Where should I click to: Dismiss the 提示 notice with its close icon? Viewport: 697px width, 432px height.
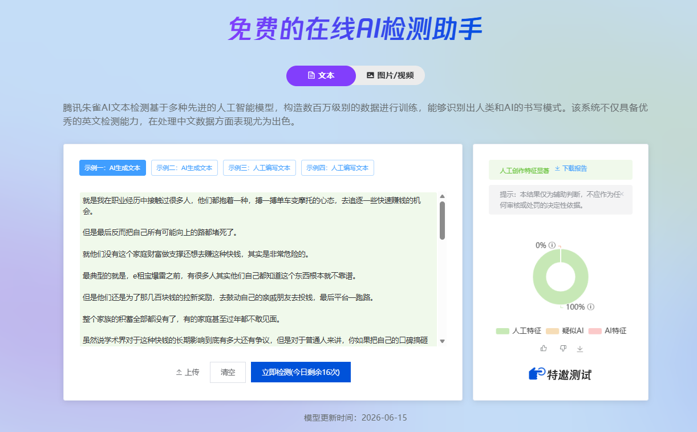click(x=622, y=194)
